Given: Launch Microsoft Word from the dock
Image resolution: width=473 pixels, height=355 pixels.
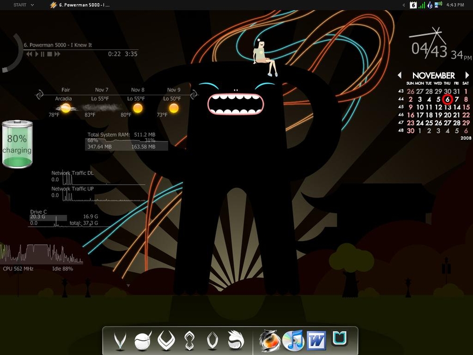Looking at the screenshot, I should click(316, 340).
